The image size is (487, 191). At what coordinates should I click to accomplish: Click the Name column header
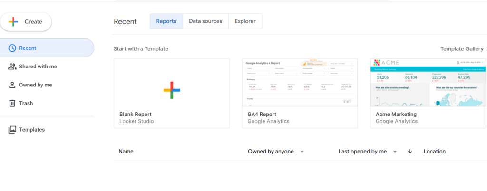click(126, 151)
